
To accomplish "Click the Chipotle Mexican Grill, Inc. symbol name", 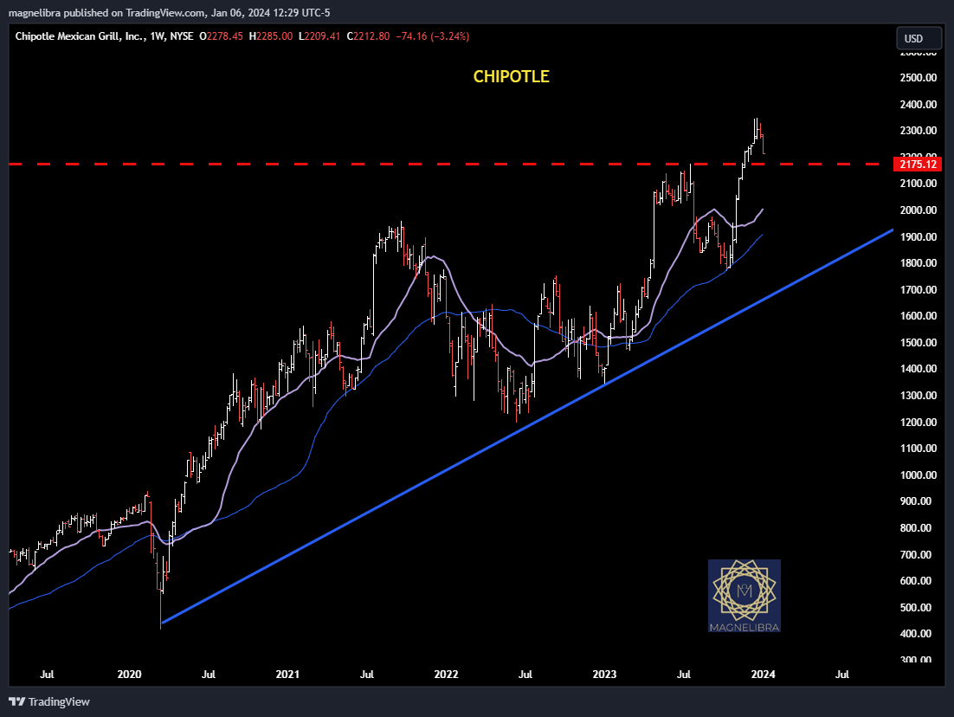I will pyautogui.click(x=80, y=36).
